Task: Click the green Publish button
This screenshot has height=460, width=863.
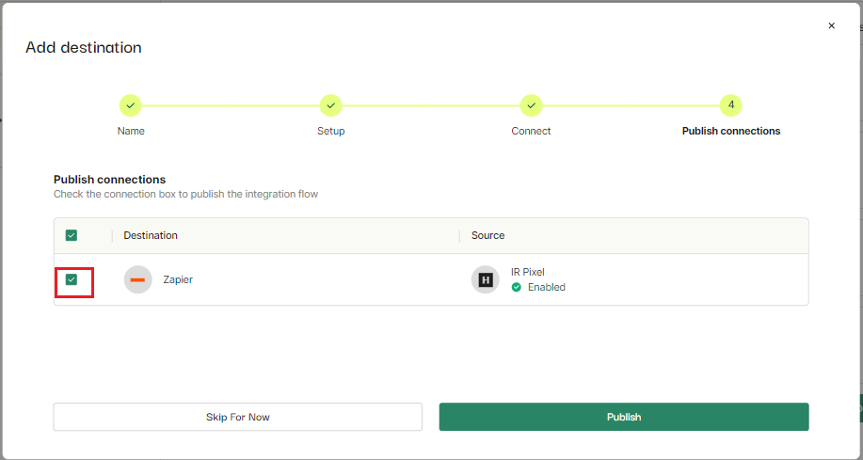Action: tap(624, 417)
